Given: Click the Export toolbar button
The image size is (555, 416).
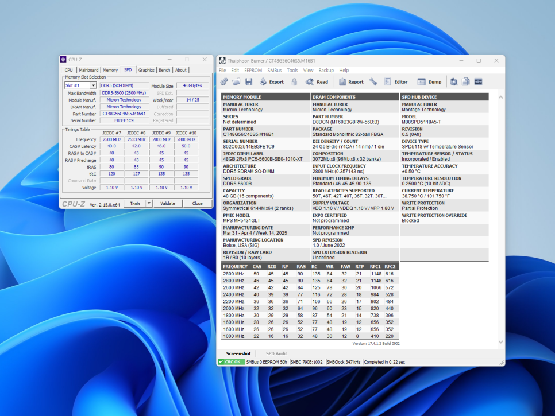Looking at the screenshot, I should (x=272, y=81).
